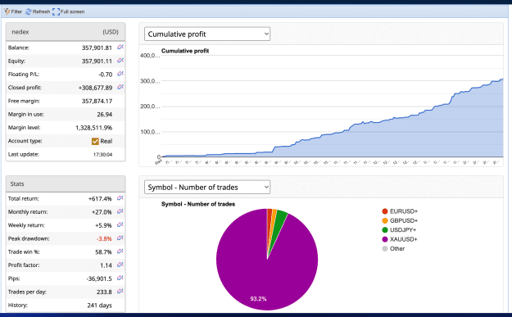This screenshot has width=512, height=317.
Task: Click the Total return value +617.4%
Action: coord(100,199)
